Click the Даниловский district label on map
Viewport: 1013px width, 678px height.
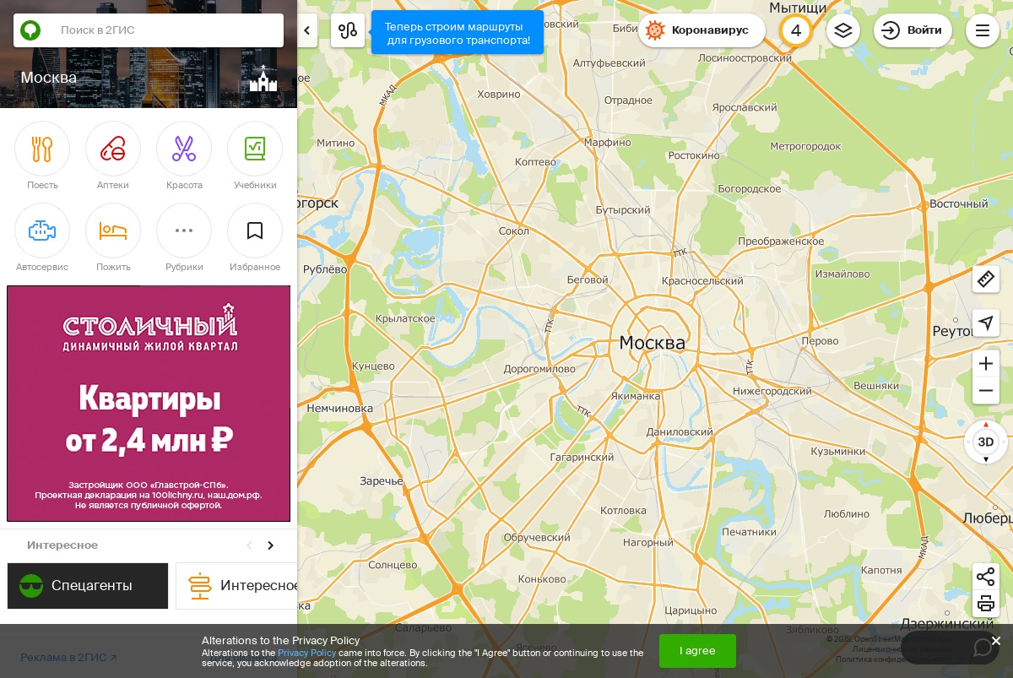(680, 431)
